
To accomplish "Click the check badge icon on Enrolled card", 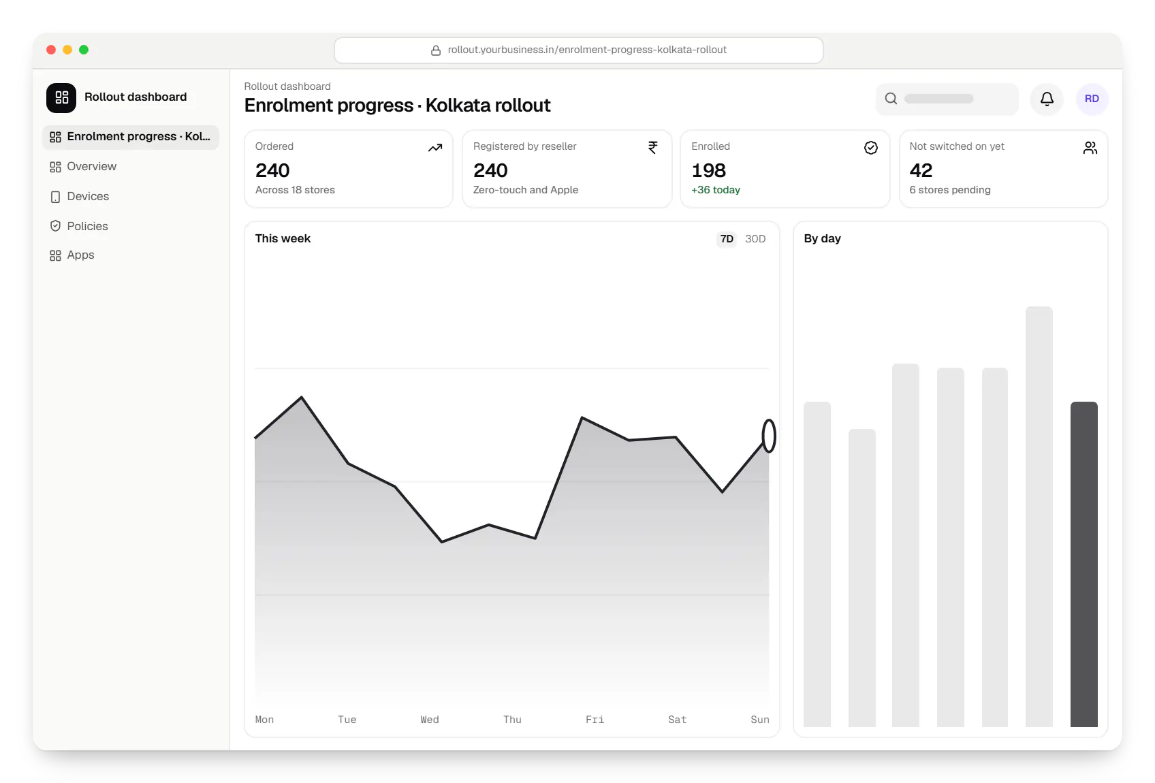I will 871,148.
